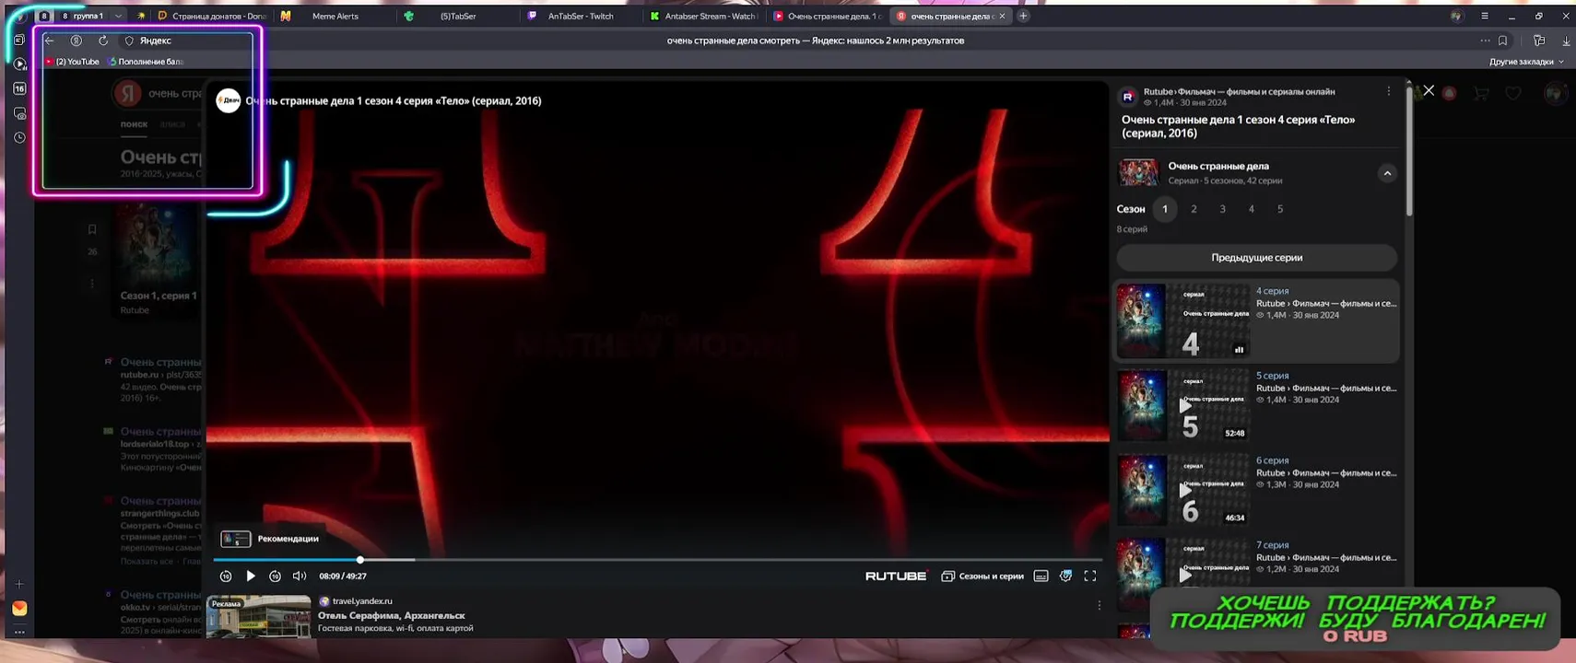This screenshot has height=663, width=1576.
Task: Switch to 'Antabser Stream - Watch' tab
Action: [x=704, y=16]
